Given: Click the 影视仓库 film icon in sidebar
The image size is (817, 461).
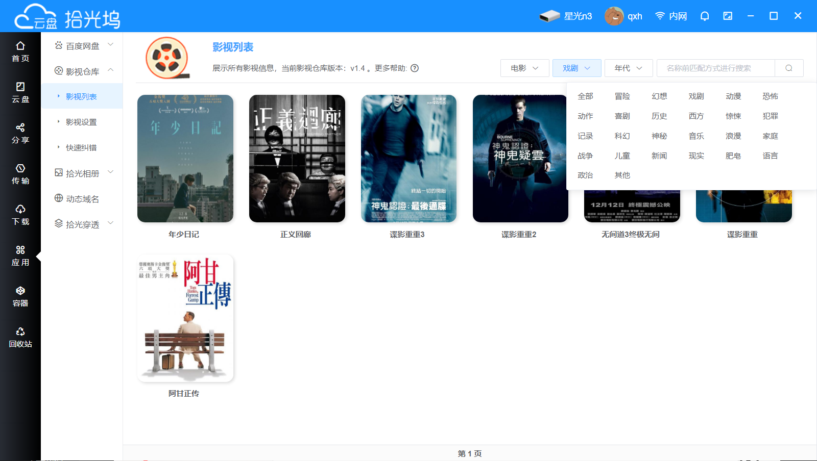Looking at the screenshot, I should click(59, 71).
